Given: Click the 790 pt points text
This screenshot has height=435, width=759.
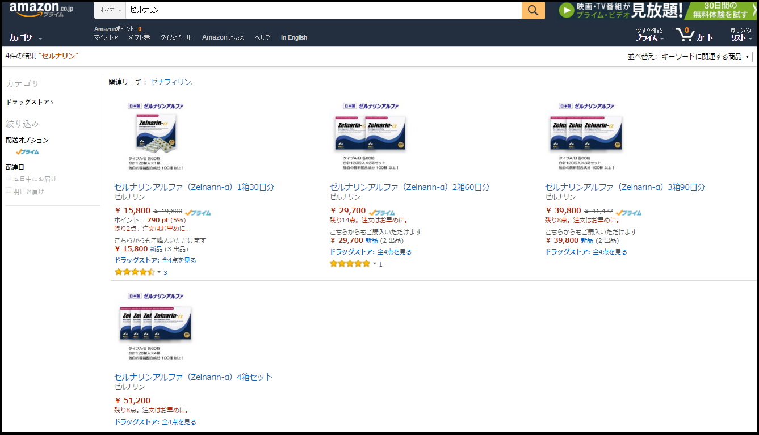Looking at the screenshot, I should [x=157, y=220].
